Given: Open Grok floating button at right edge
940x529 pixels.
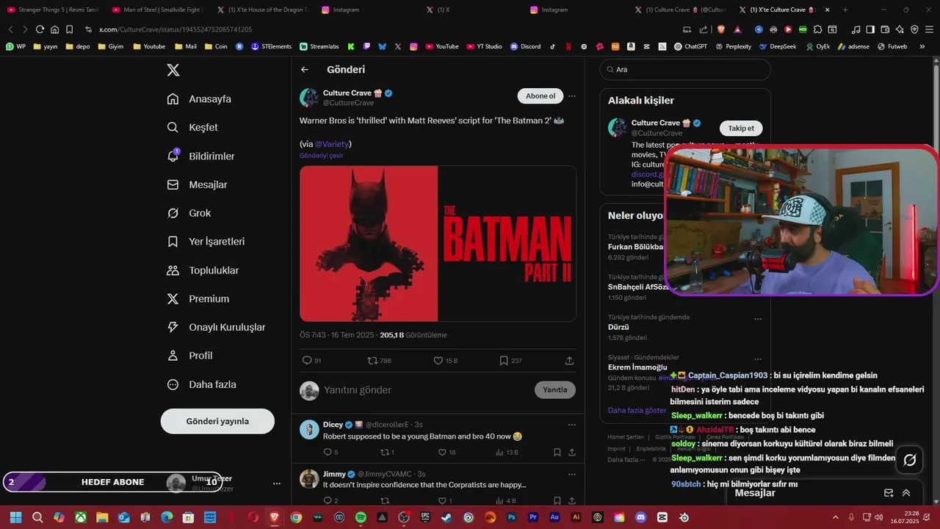Looking at the screenshot, I should tap(910, 460).
